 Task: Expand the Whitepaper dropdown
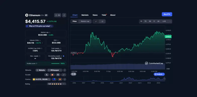click(55, 70)
